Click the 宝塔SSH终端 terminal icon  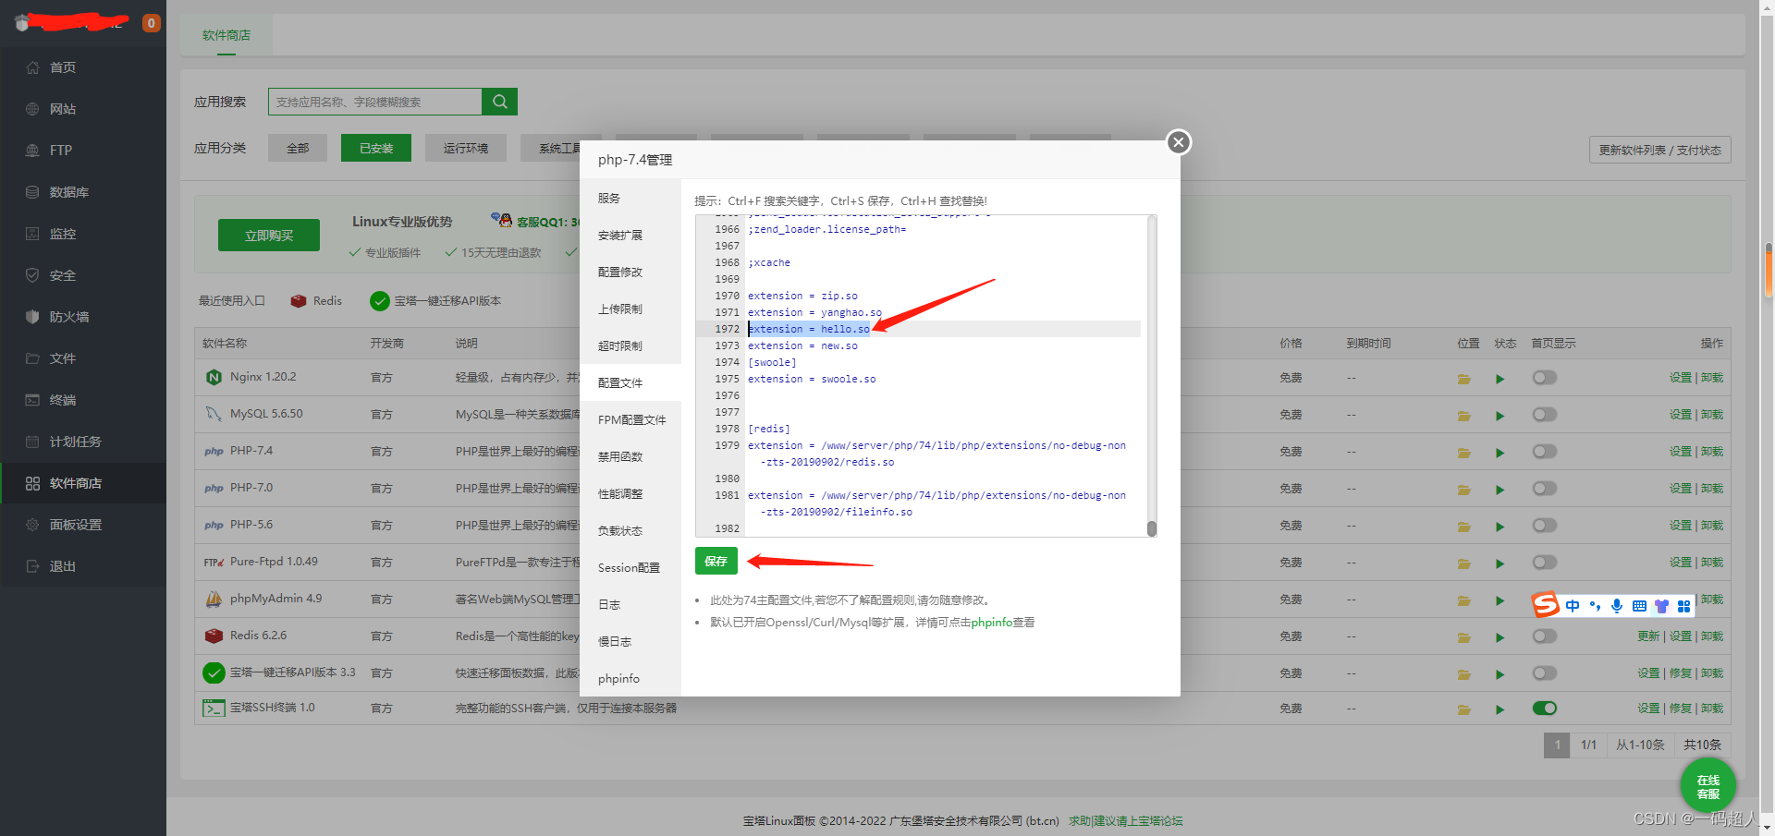tap(214, 709)
